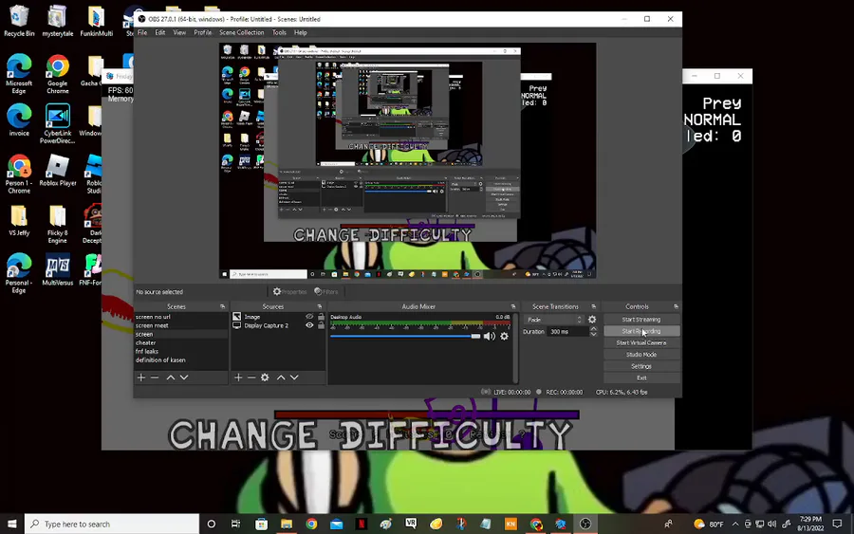Image resolution: width=854 pixels, height=534 pixels.
Task: Move scene down in Scenes list
Action: pyautogui.click(x=184, y=377)
